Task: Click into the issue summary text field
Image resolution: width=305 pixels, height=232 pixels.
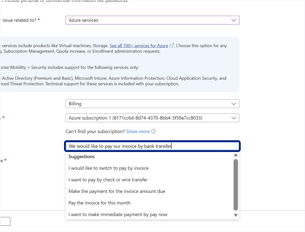Action: point(152,146)
